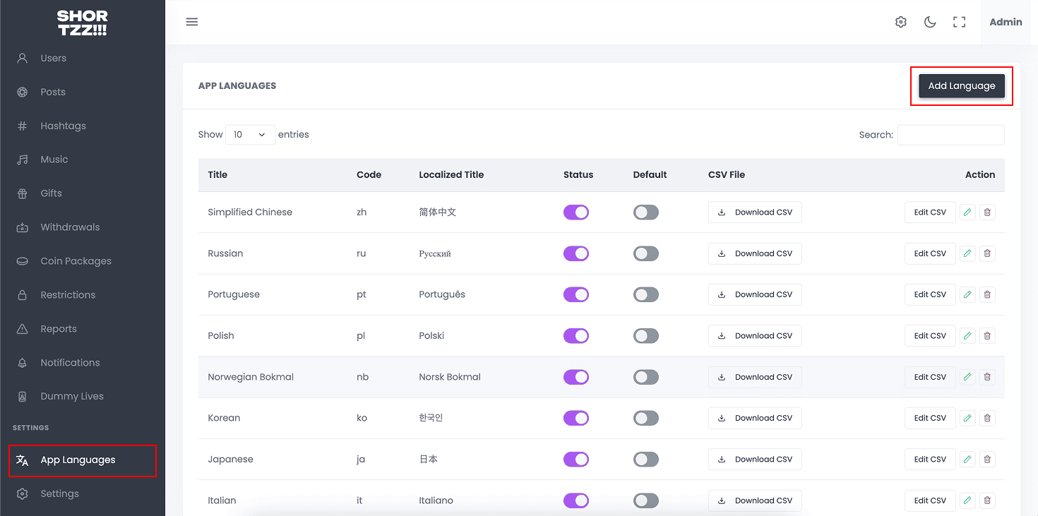Click the Add Language button
Viewport: 1038px width, 516px height.
[961, 86]
